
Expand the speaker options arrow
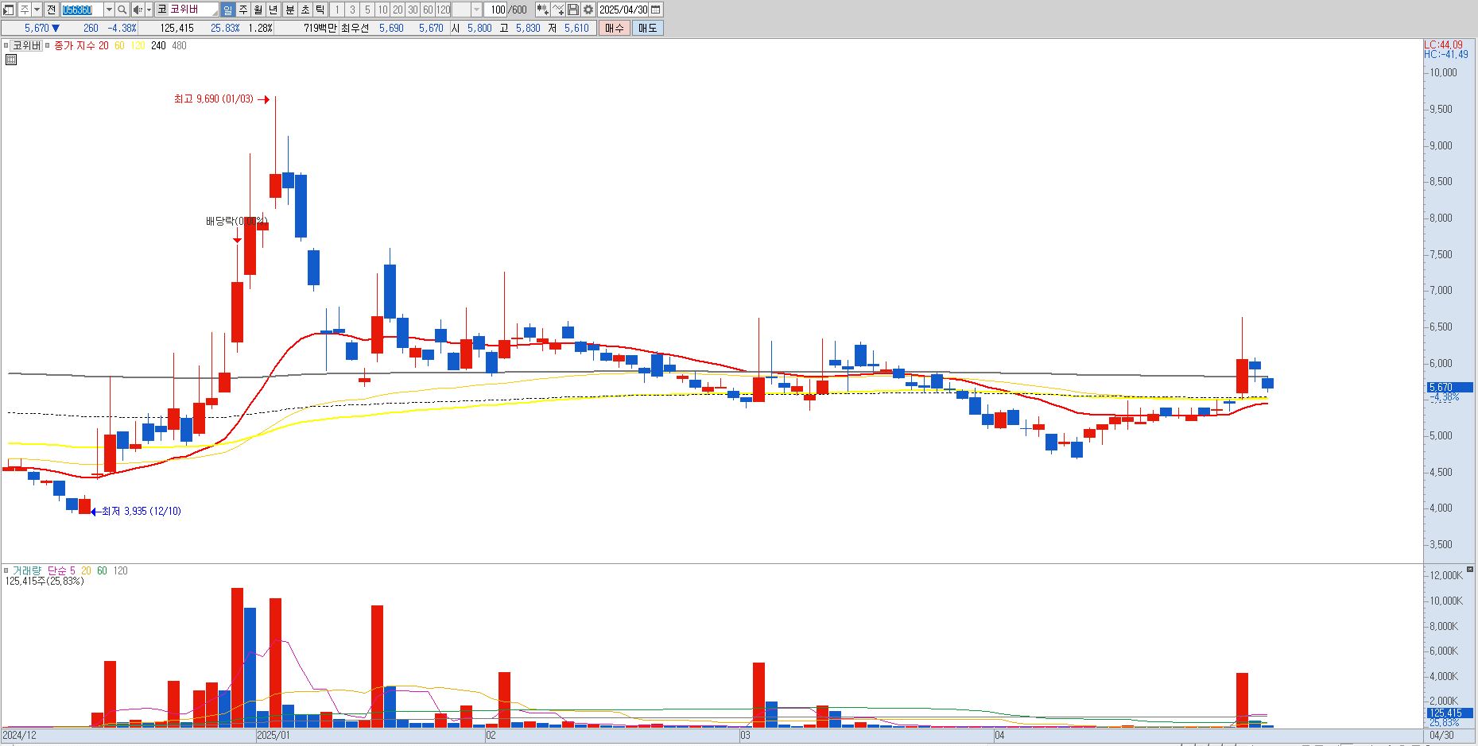tap(149, 10)
